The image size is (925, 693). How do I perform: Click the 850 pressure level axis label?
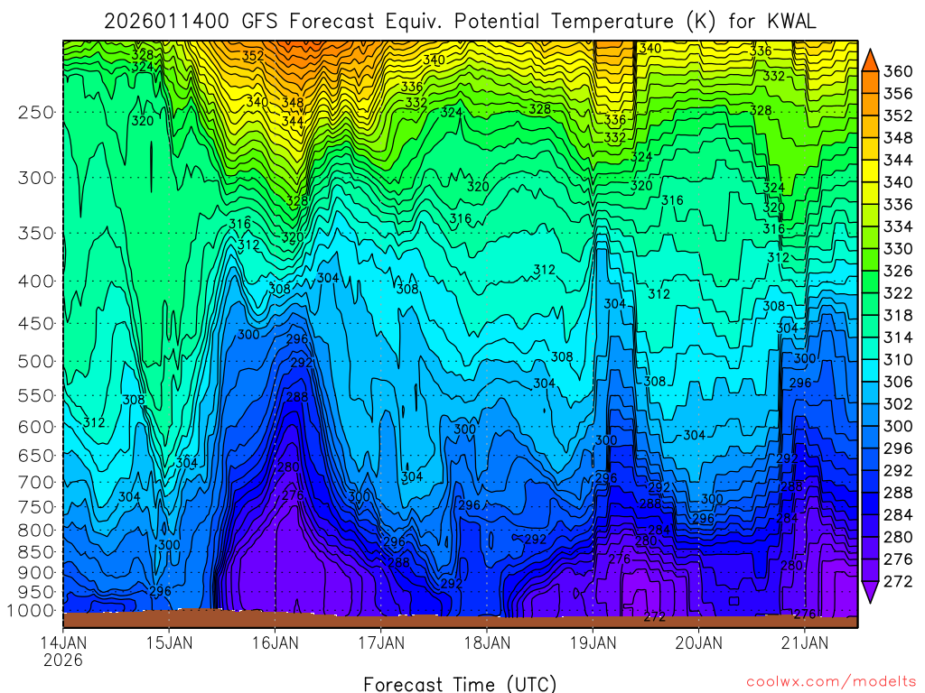pos(36,552)
